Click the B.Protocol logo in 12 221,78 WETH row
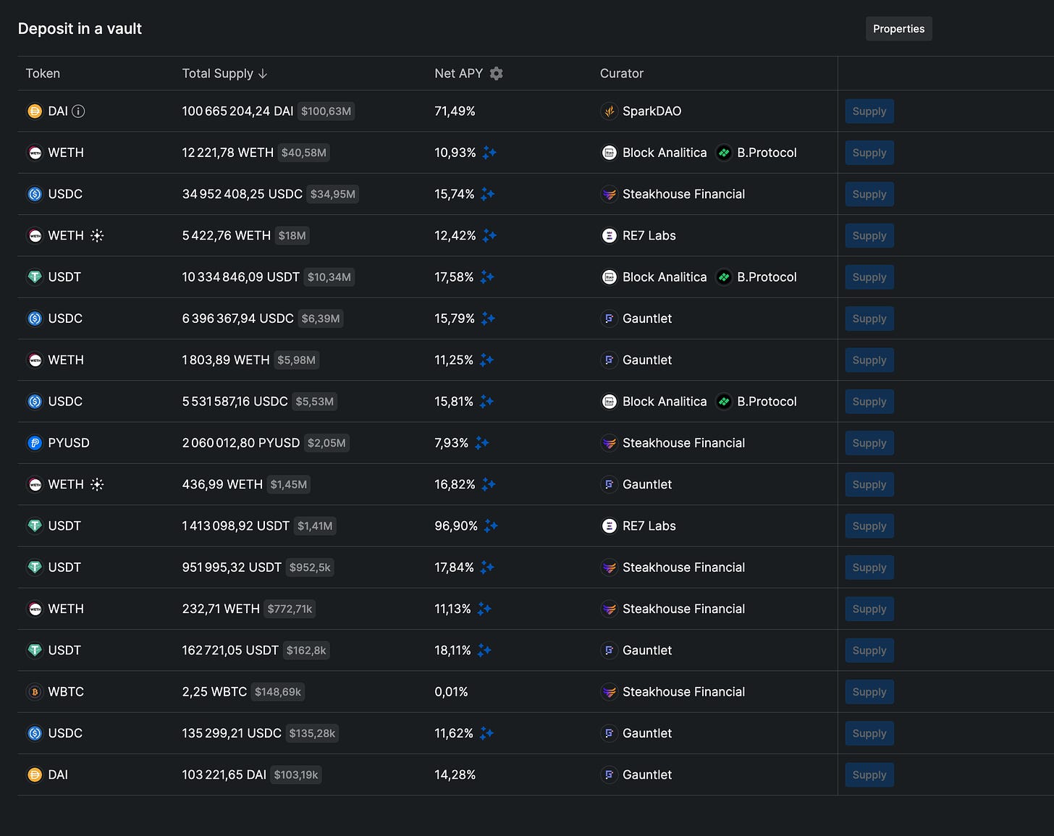This screenshot has height=836, width=1054. coord(723,153)
